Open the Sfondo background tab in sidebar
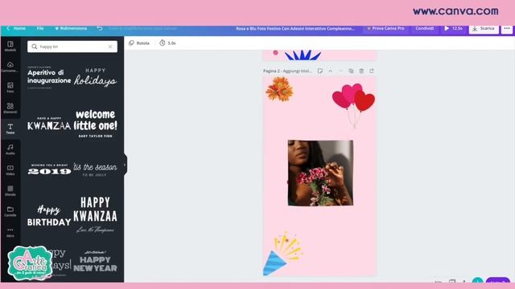Viewport: 515px width, 289px height. [10, 191]
